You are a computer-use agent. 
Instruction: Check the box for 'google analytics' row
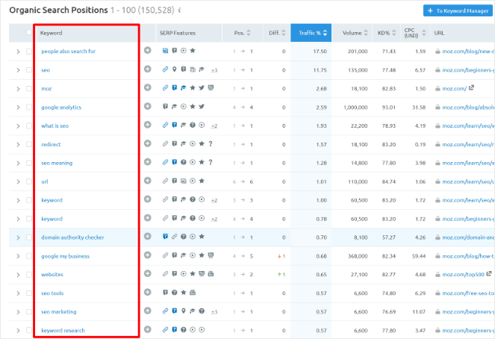click(29, 108)
